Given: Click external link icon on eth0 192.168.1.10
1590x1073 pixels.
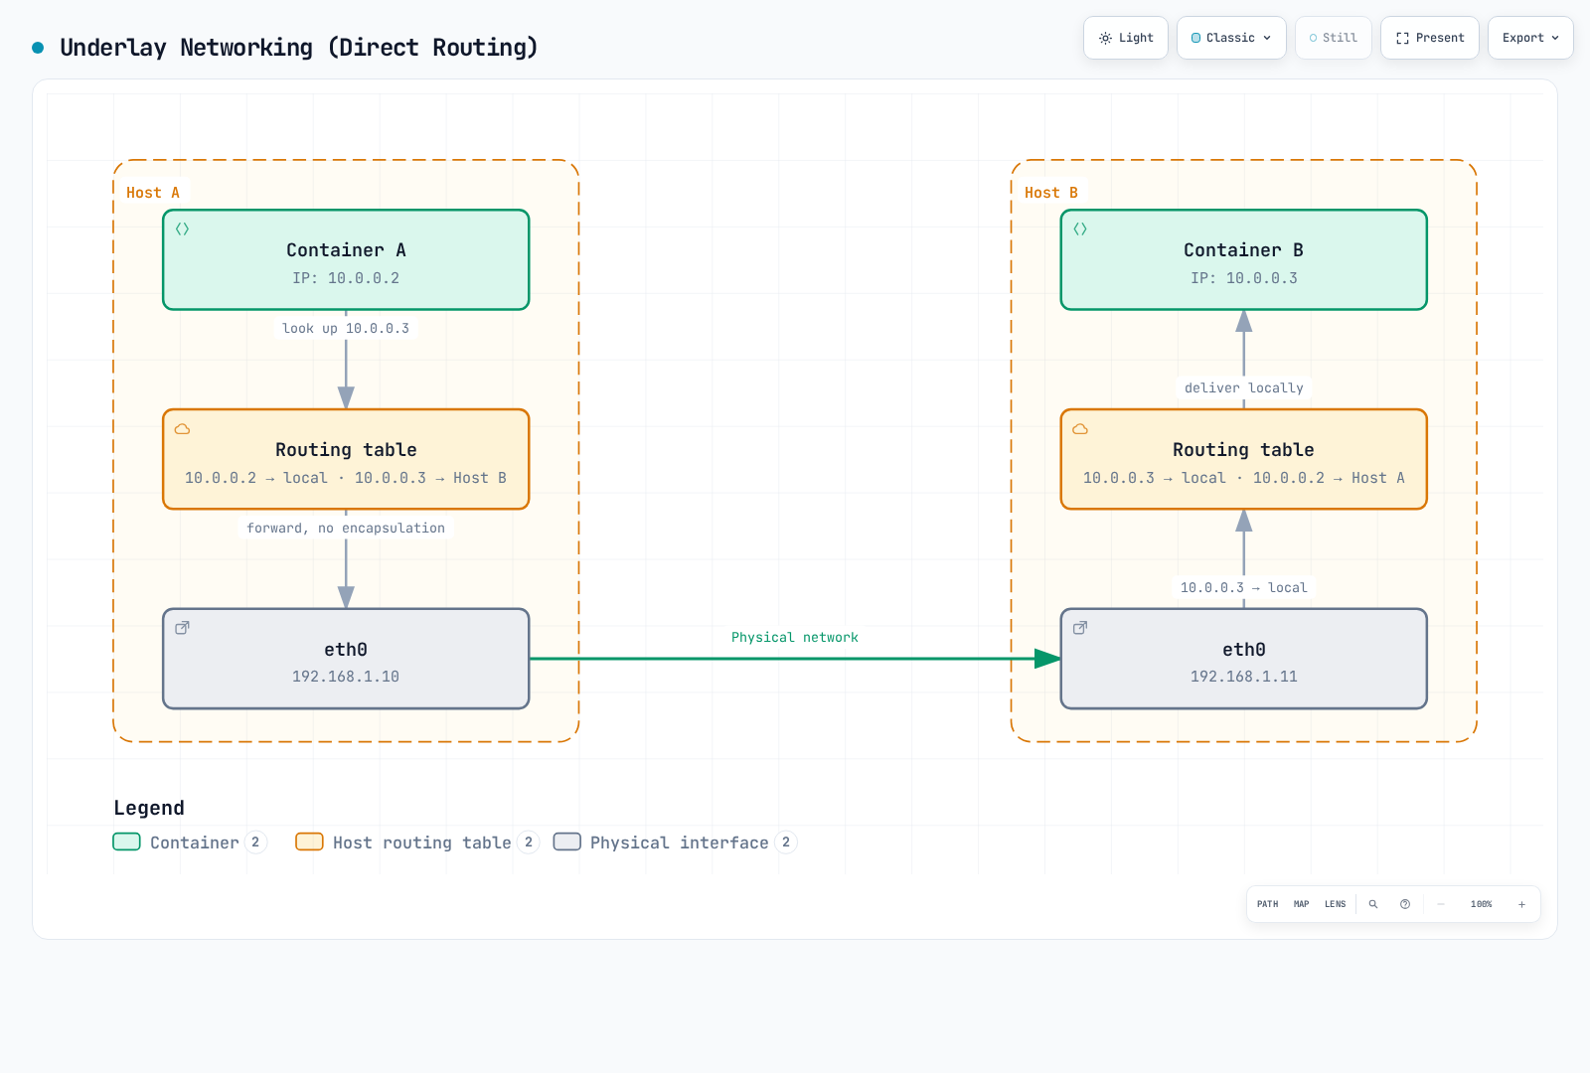Looking at the screenshot, I should (182, 628).
